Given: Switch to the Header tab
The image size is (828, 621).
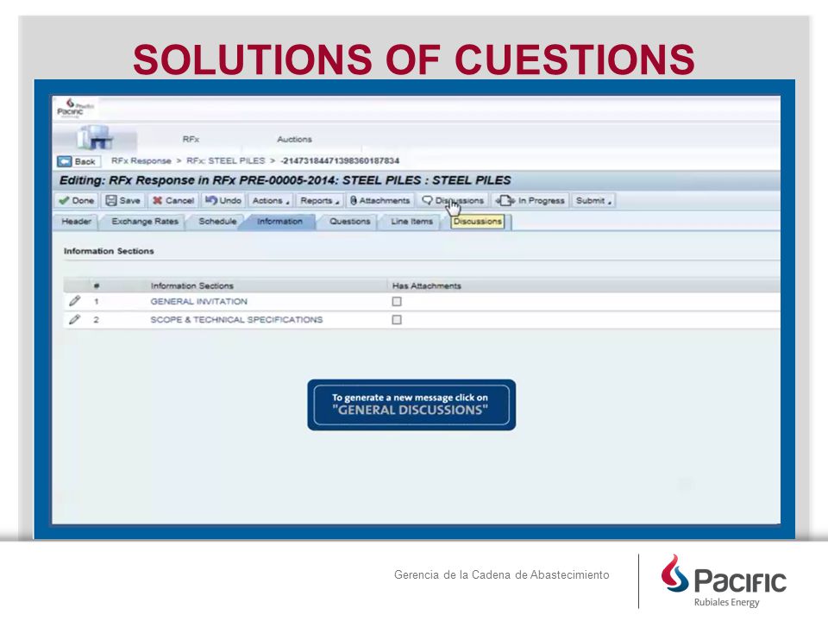Looking at the screenshot, I should 76,222.
